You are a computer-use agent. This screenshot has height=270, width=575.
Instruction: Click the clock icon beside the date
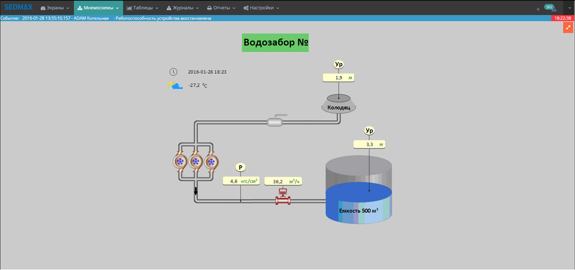[173, 72]
